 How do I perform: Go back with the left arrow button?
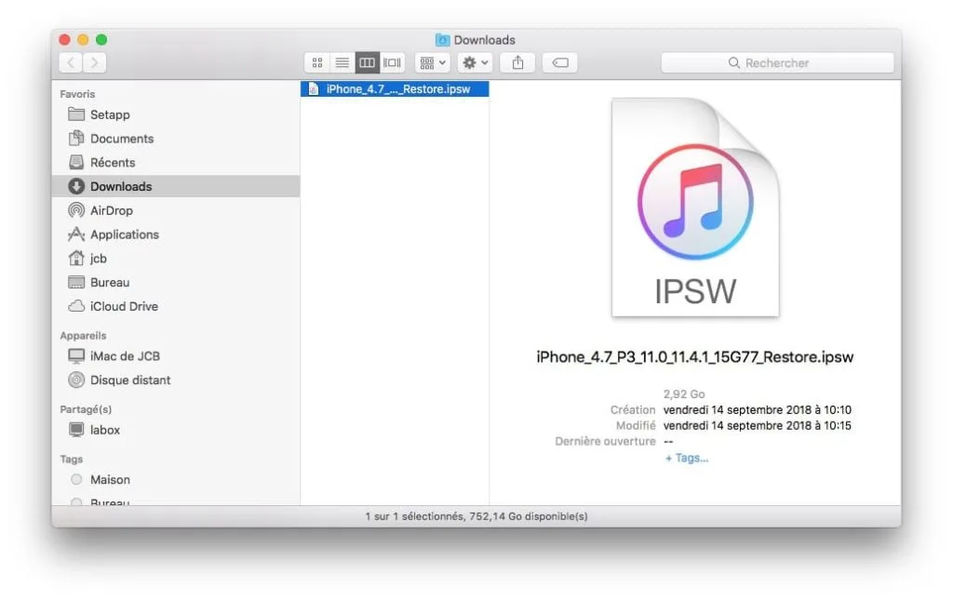(71, 62)
